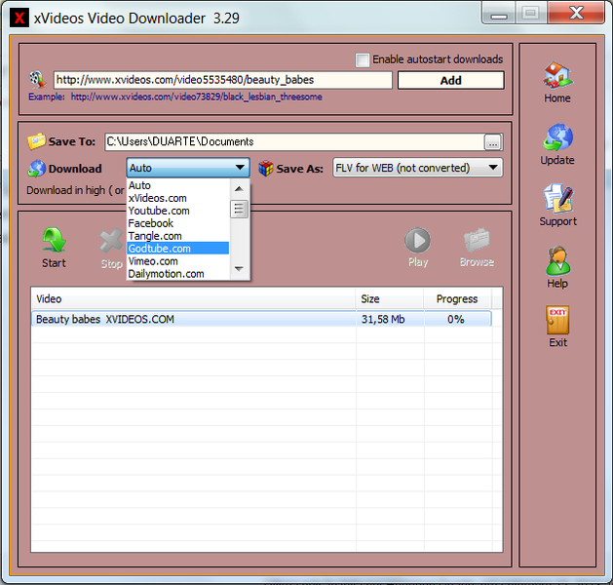Click the video URL input field
This screenshot has width=613, height=585.
coord(223,80)
